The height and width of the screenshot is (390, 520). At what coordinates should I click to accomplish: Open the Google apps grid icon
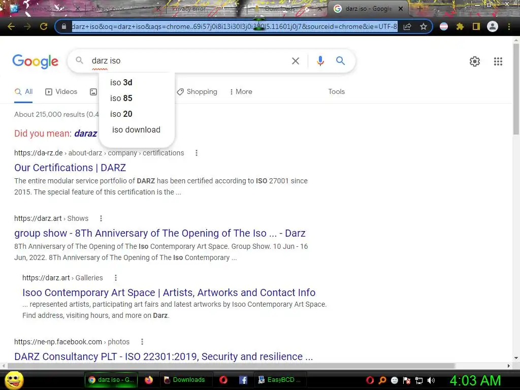(498, 61)
